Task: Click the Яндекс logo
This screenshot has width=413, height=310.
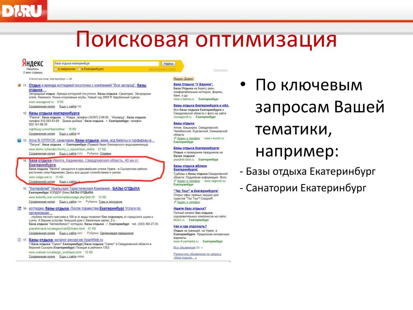Action: 33,63
